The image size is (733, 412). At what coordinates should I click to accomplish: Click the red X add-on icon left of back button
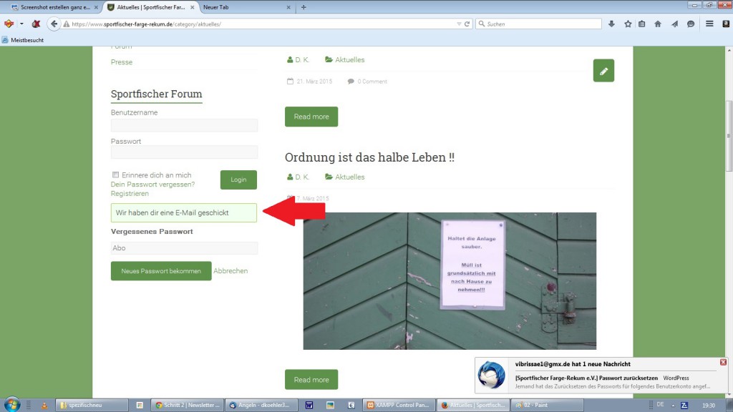point(36,24)
